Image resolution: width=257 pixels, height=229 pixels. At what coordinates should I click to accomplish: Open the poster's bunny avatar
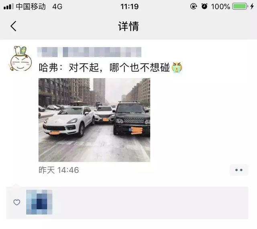[x=20, y=59]
